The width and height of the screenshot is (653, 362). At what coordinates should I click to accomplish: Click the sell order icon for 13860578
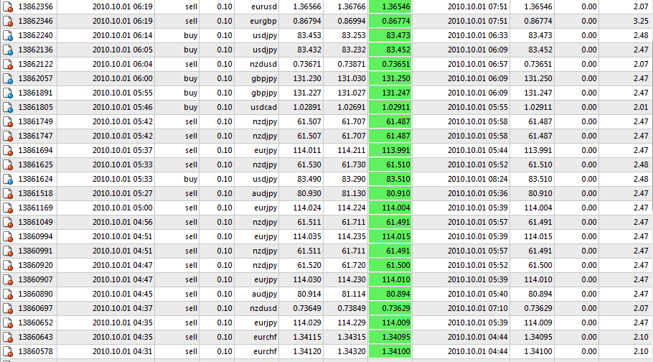click(7, 351)
